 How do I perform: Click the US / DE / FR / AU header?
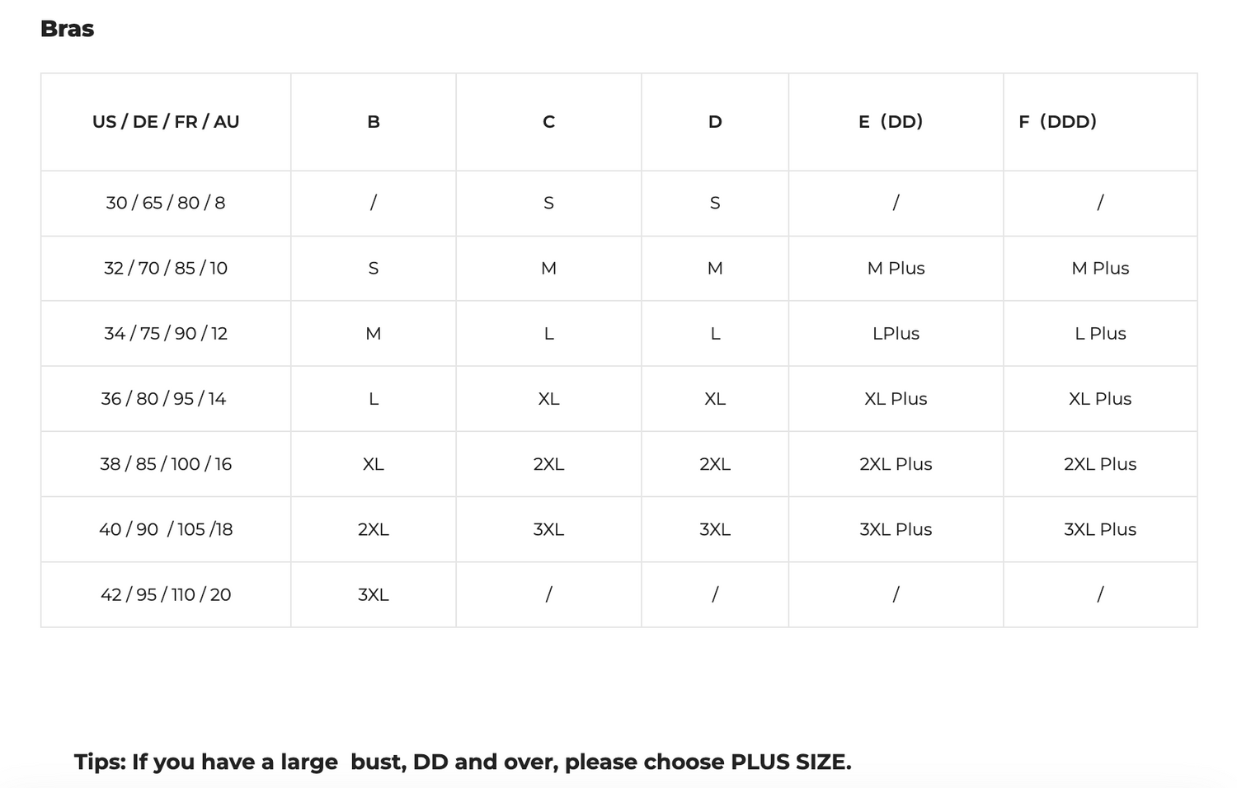(x=166, y=122)
